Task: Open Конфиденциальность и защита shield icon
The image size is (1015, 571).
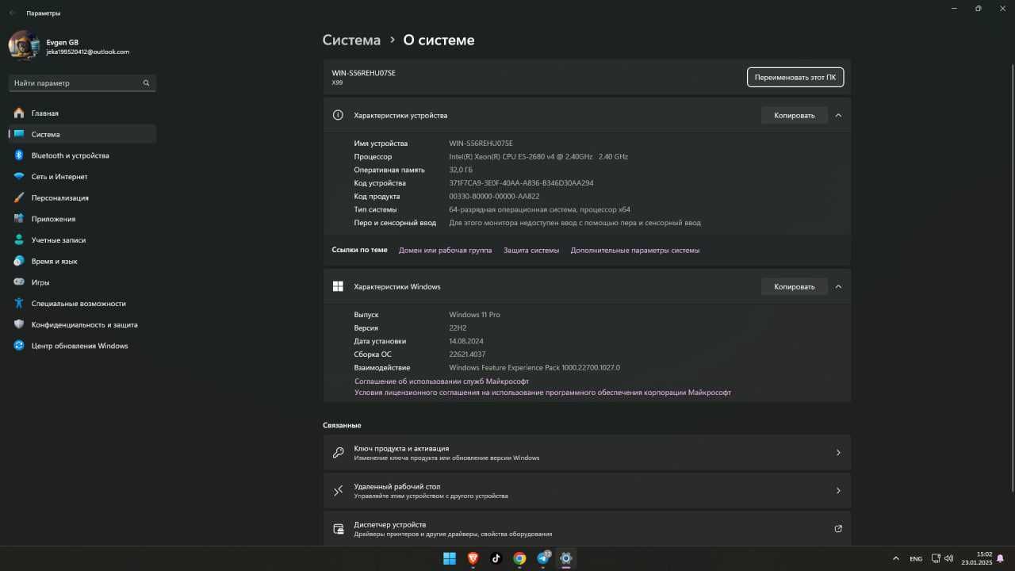Action: click(x=19, y=324)
